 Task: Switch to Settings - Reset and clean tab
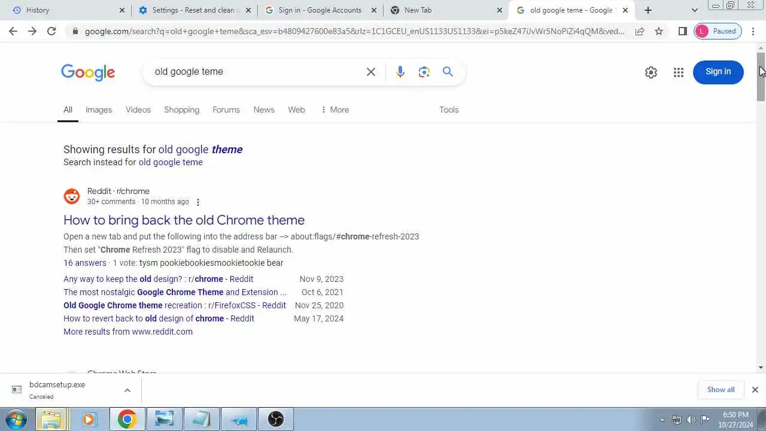click(x=194, y=10)
